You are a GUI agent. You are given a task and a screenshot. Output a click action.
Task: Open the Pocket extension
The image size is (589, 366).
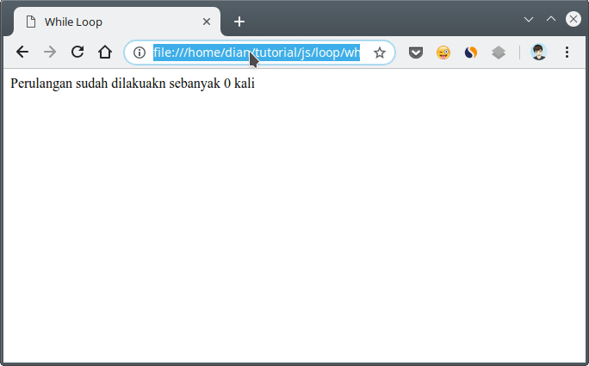416,53
